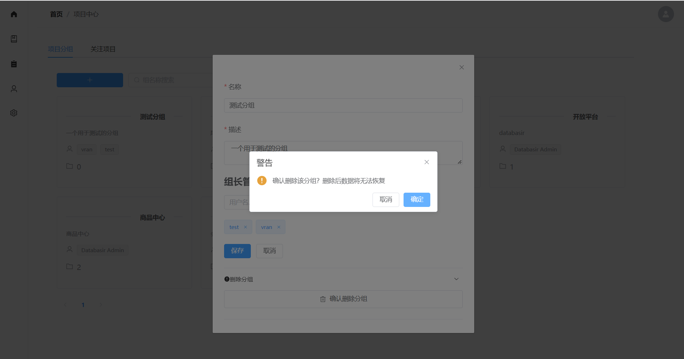684x359 pixels.
Task: Click the user avatar at top right
Action: tap(665, 14)
